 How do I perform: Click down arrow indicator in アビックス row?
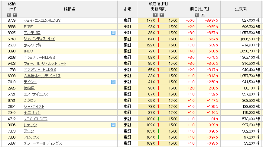click(158, 137)
